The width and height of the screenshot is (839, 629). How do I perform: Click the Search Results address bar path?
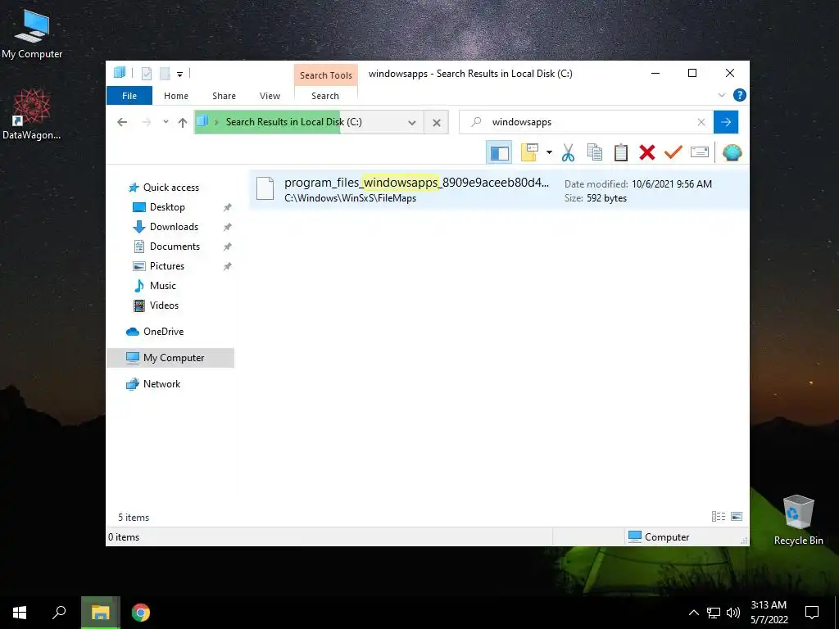(294, 122)
